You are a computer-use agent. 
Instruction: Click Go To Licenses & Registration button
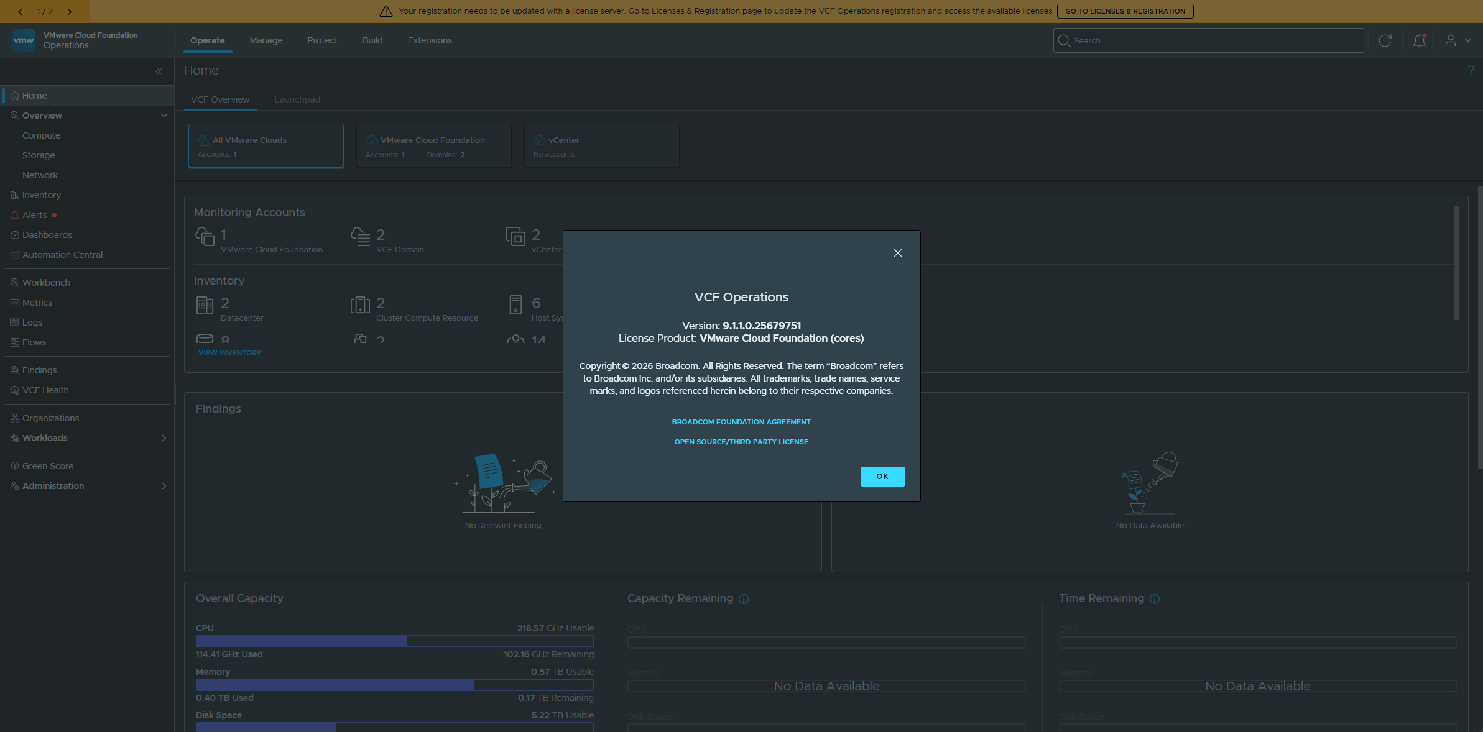coord(1125,11)
